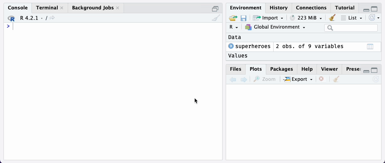Screen dimensions: 385x163
Task: Switch to the Terminal tab
Action: 47,8
